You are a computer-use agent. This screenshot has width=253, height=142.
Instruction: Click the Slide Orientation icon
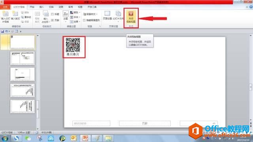point(118,14)
